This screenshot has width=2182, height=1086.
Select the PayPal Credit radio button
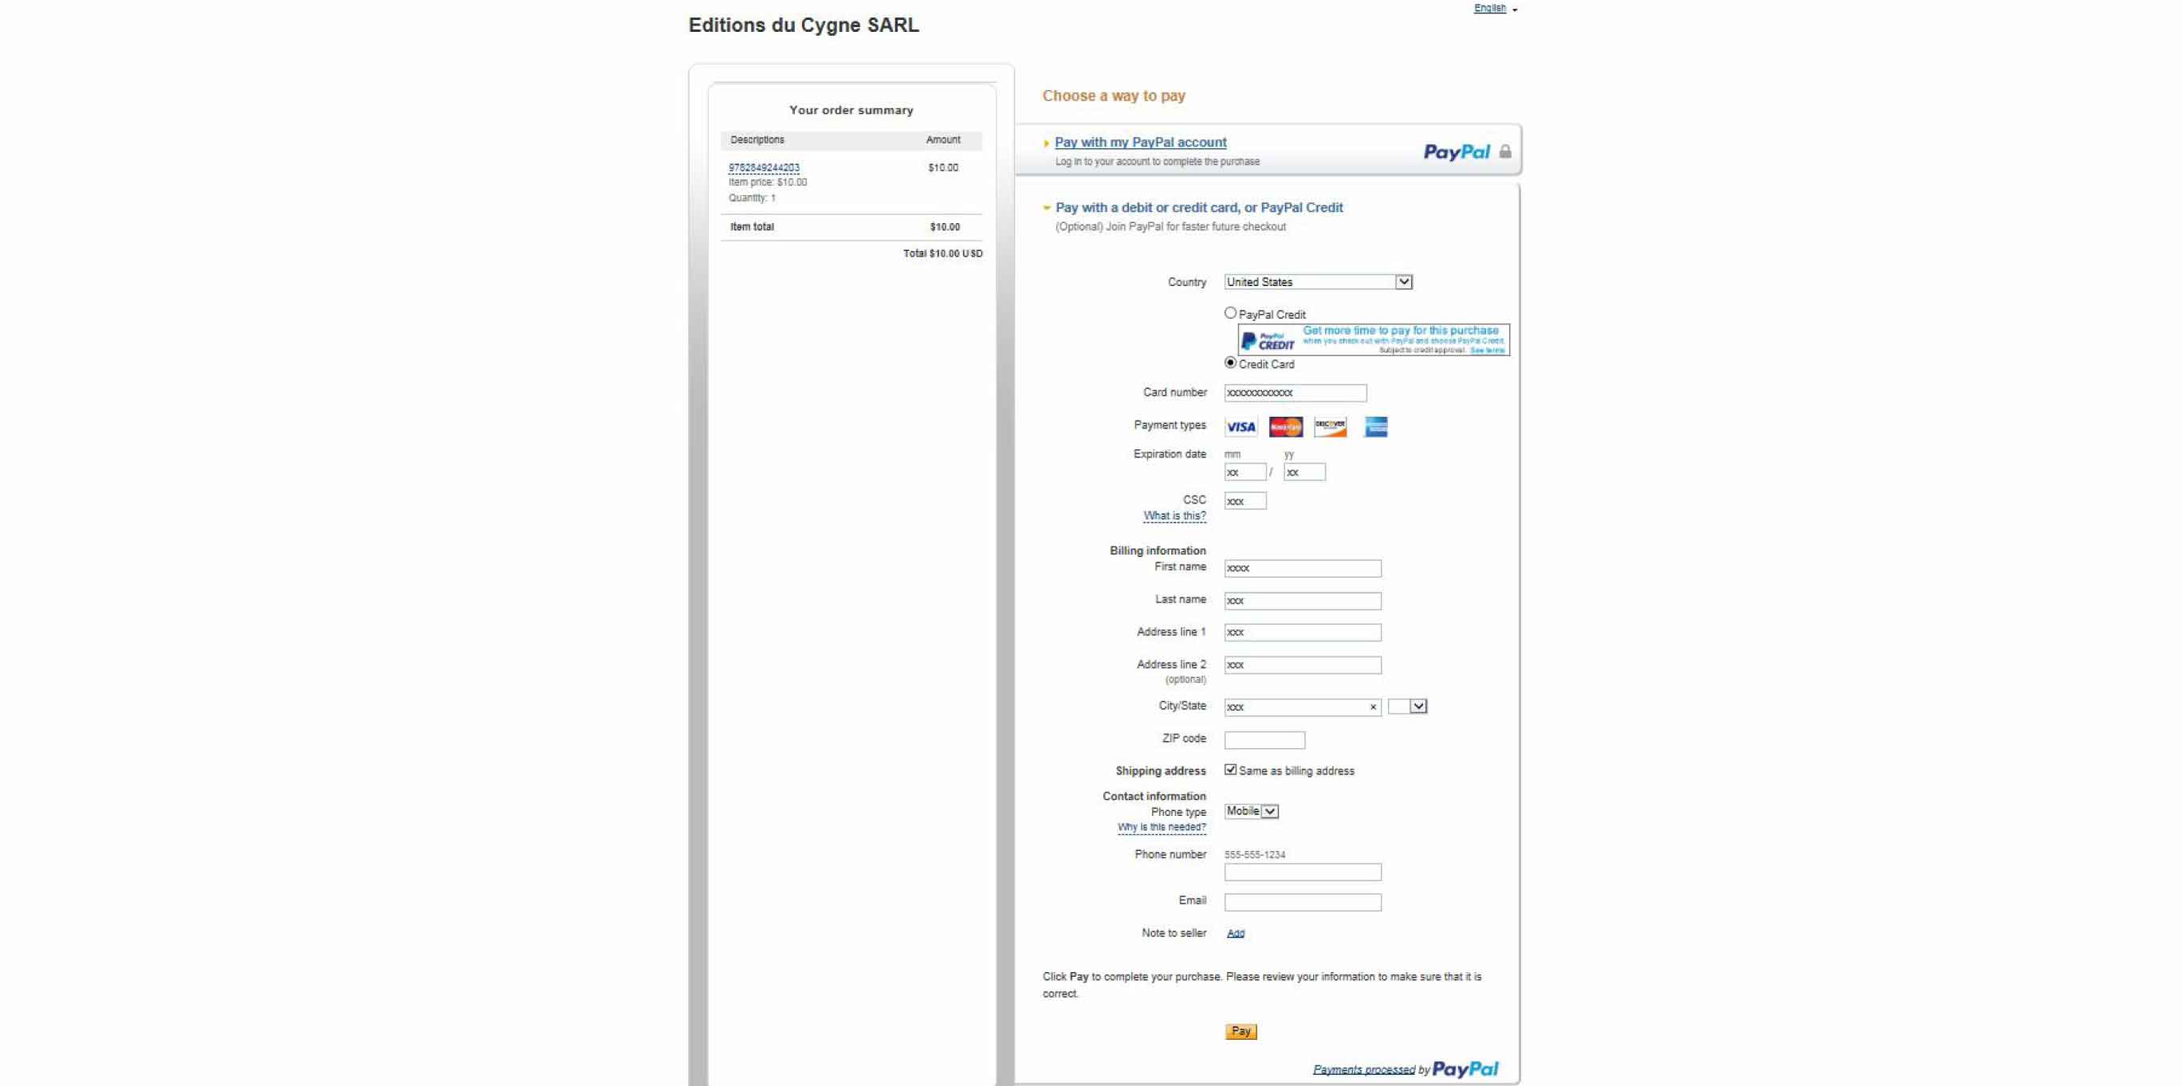point(1231,313)
